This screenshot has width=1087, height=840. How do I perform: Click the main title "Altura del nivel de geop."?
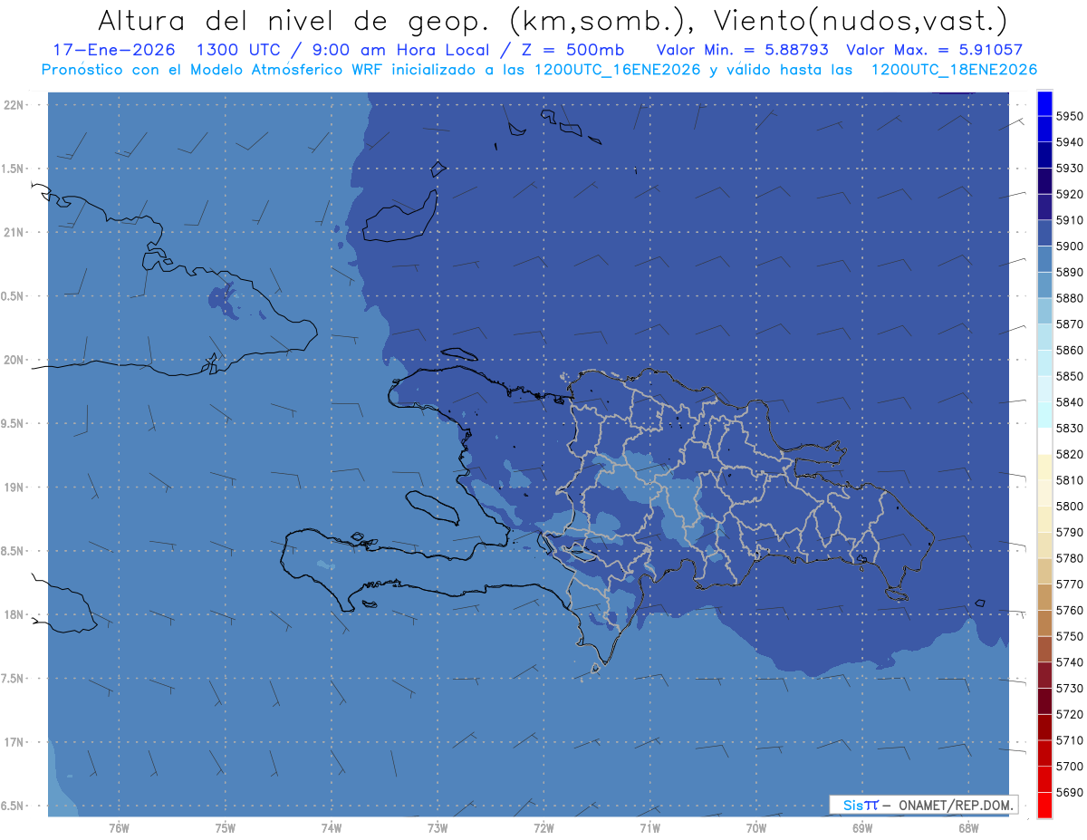coord(293,20)
